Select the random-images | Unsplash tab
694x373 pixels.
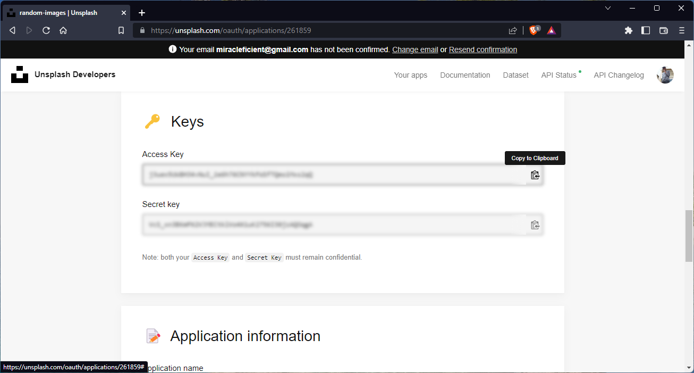point(67,13)
